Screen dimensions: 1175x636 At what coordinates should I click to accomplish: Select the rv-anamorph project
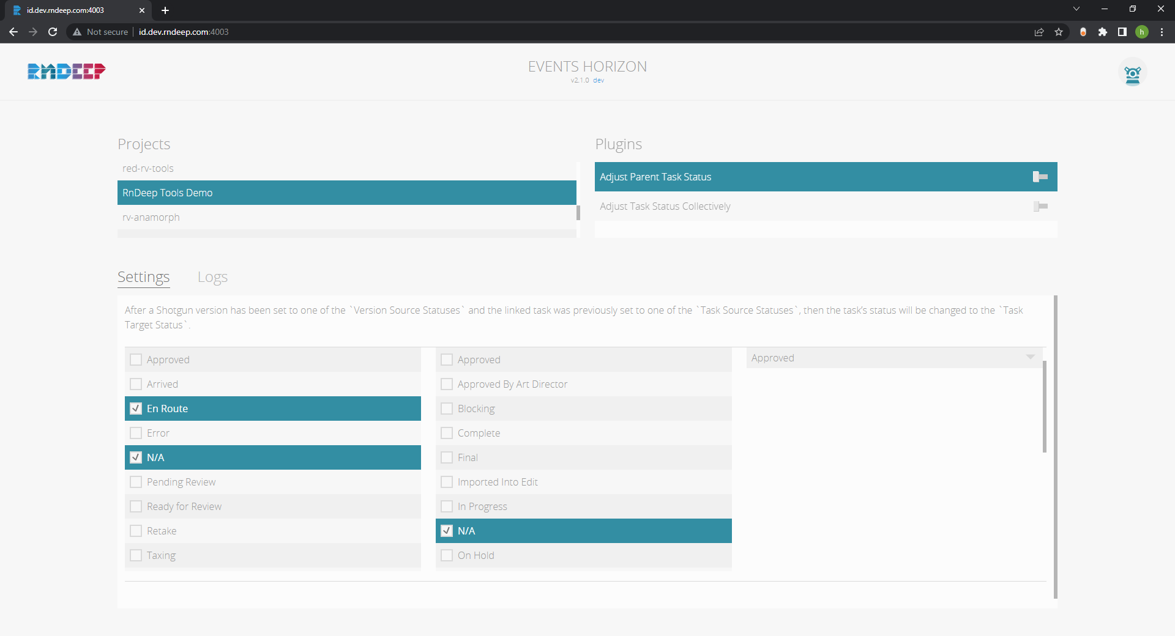point(151,217)
